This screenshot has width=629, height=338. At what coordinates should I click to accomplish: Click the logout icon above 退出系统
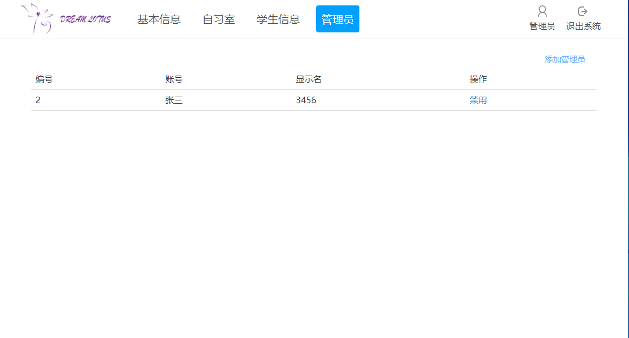[x=582, y=11]
